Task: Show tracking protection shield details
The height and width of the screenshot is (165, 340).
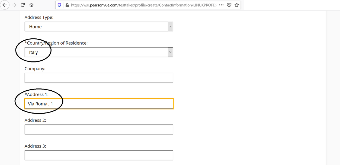Action: (59, 5)
